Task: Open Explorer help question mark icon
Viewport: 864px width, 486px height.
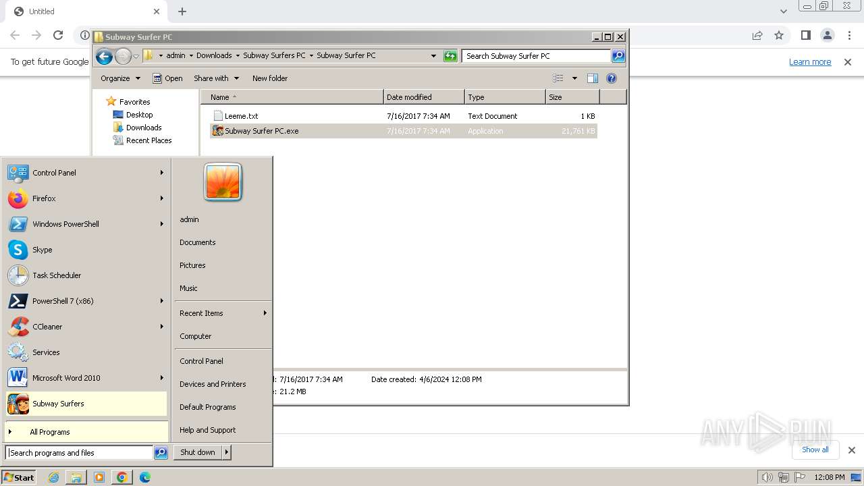Action: point(612,78)
